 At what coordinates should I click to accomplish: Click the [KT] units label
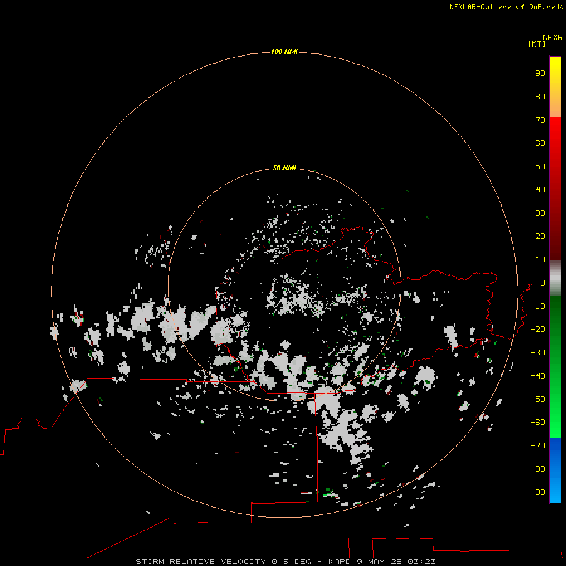(x=536, y=43)
